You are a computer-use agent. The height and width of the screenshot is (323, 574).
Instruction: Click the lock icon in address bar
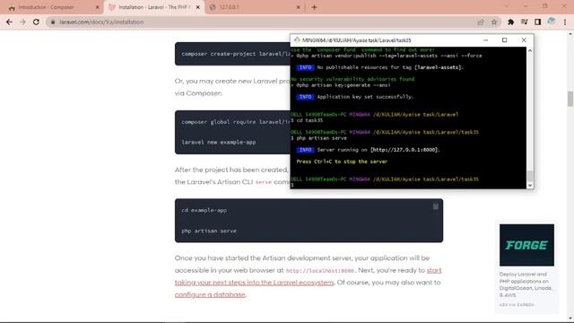53,22
